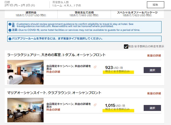Click the 日程 2月1日 – 2月2日 dates
The height and width of the screenshot is (125, 171).
point(20,5)
